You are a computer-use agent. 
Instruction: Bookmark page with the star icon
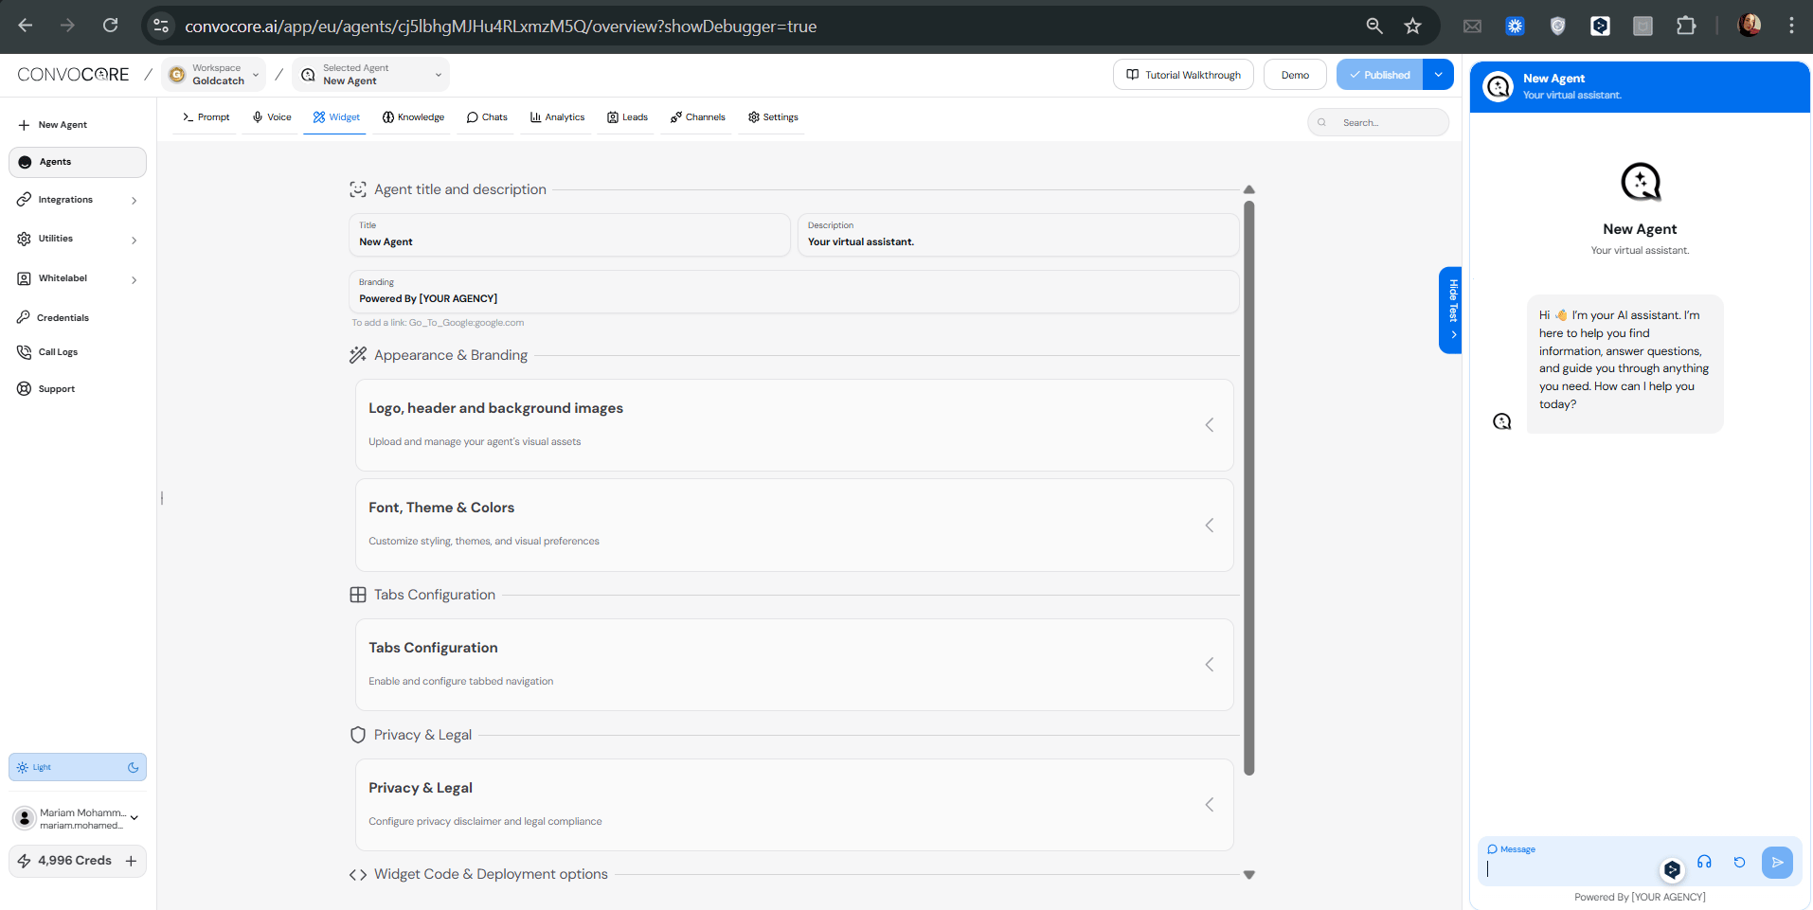[x=1412, y=26]
